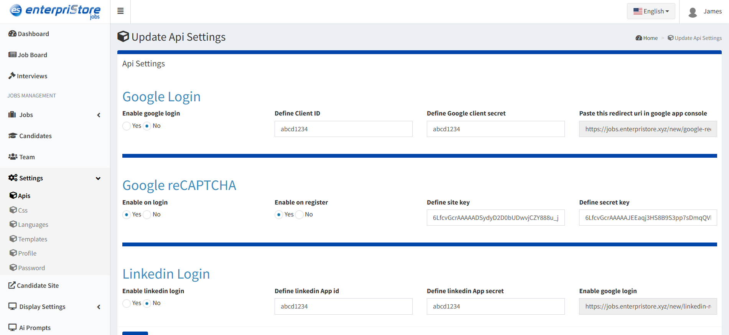
Task: Open the Css settings page
Action: point(23,210)
